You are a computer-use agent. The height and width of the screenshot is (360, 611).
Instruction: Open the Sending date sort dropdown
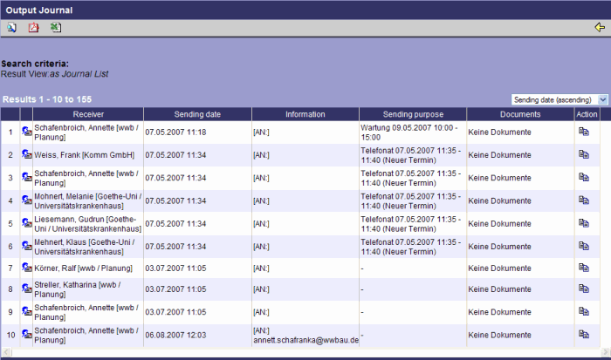[x=560, y=100]
